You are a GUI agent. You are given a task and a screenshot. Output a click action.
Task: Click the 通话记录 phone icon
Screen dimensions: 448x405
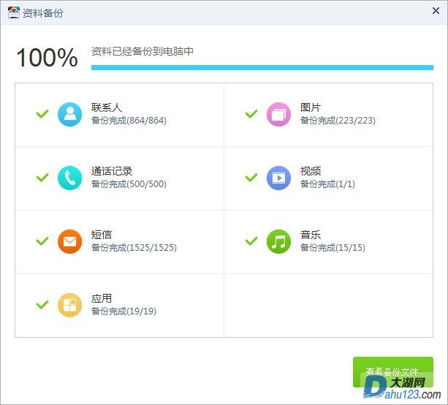(69, 178)
